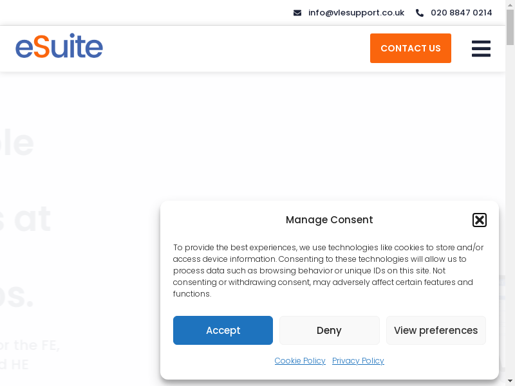Open the Cookie Policy link

click(x=300, y=361)
